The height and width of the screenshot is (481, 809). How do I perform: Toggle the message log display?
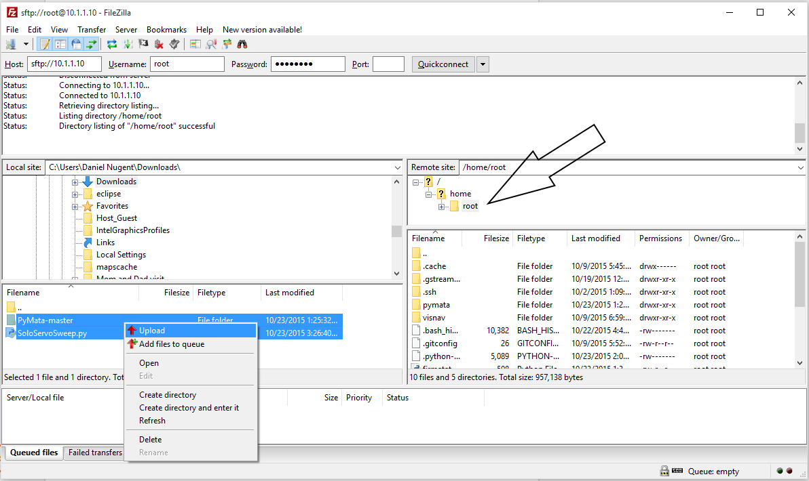point(45,44)
